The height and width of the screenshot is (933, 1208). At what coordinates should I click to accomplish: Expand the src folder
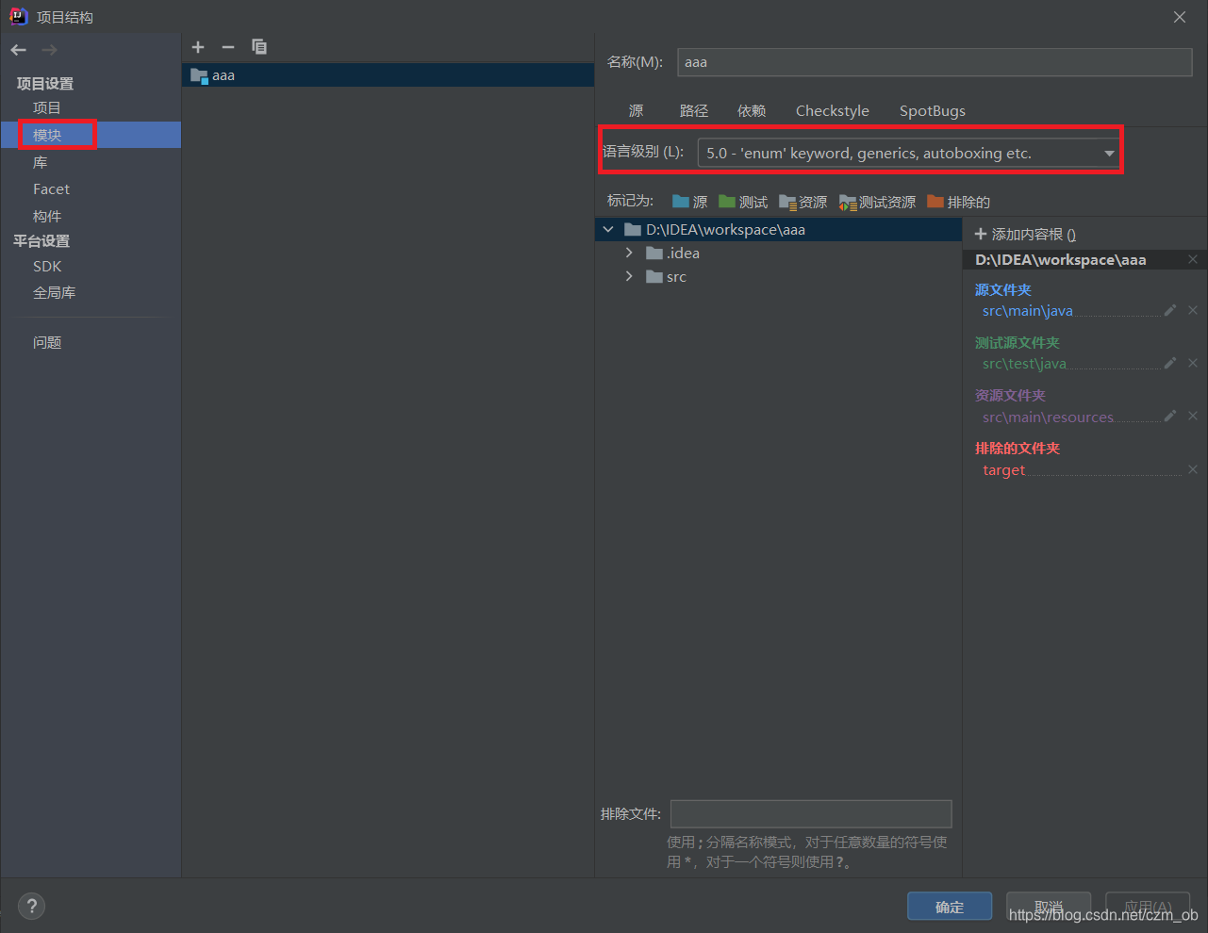coord(629,276)
